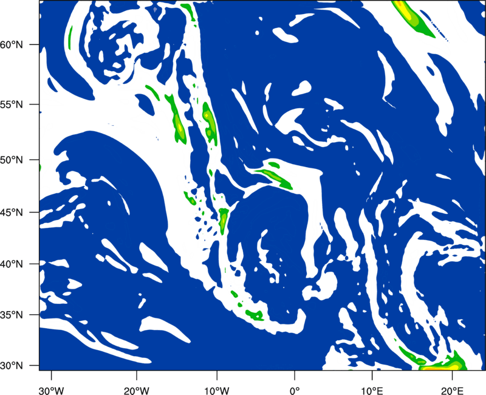
Task: Click the 30°N latitude label
Action: coord(12,366)
